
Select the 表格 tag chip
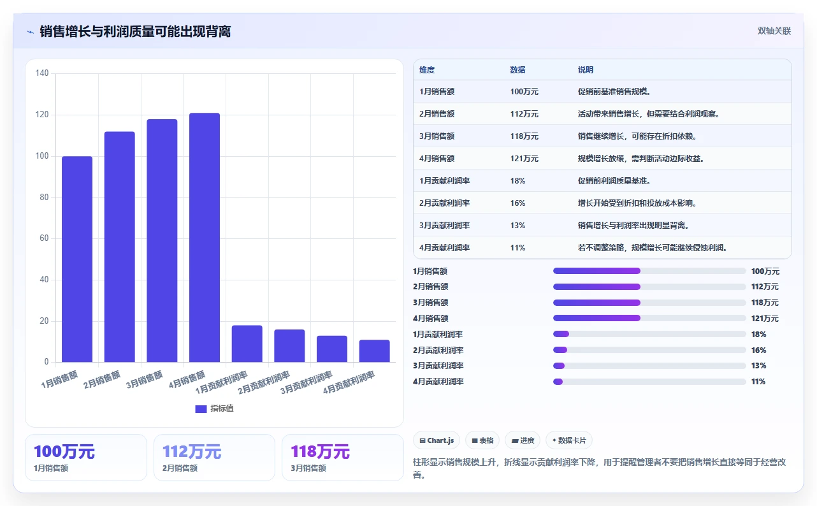482,440
